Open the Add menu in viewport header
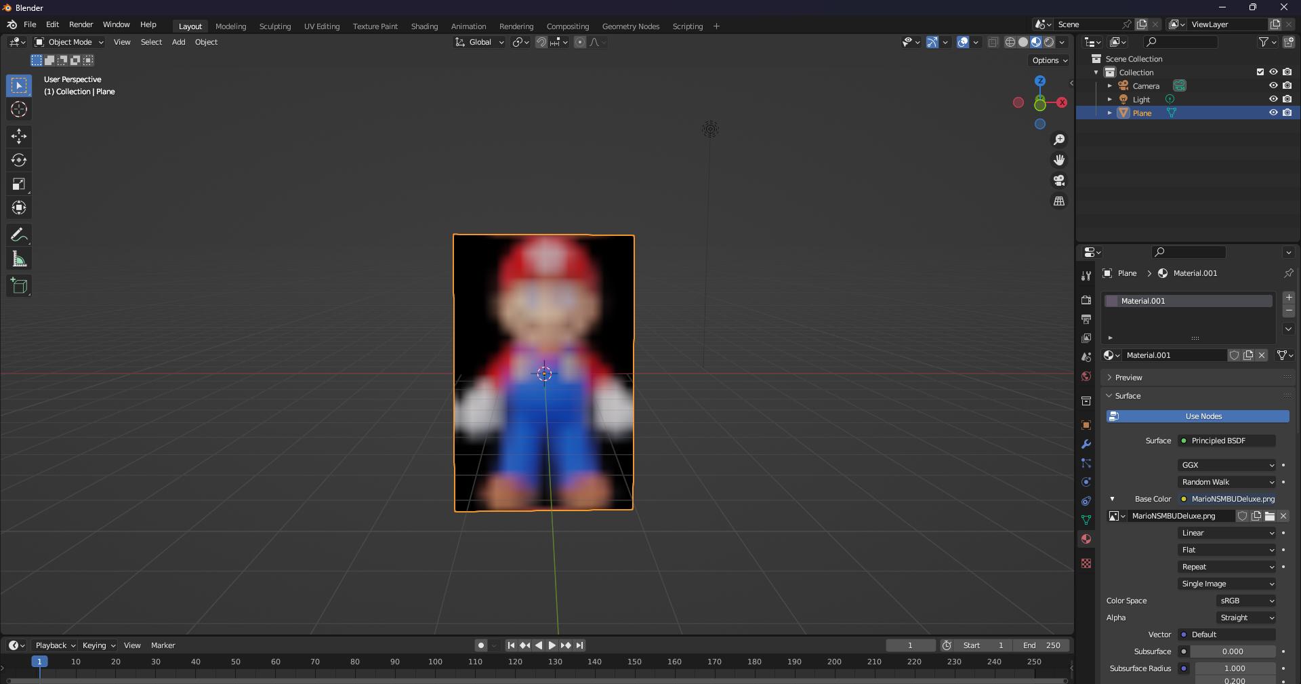 (x=178, y=42)
